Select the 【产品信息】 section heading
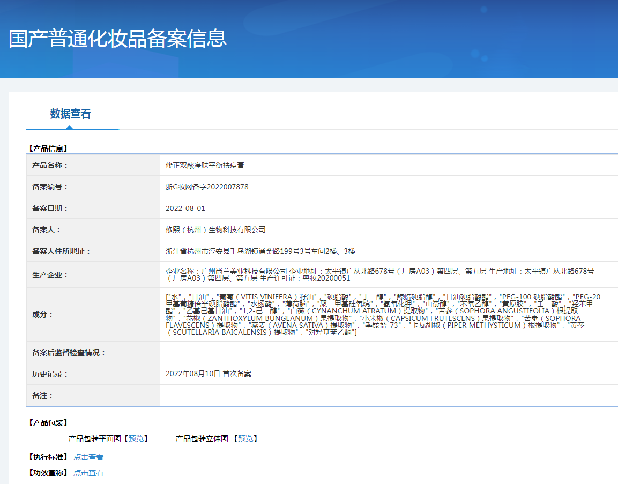Screen dimensions: 618x484 point(48,149)
